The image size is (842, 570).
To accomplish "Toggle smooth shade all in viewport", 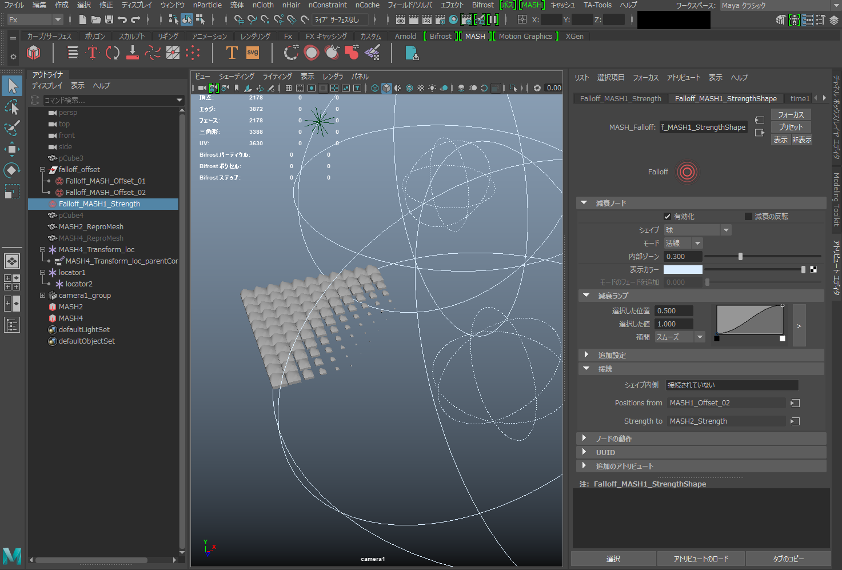I will pos(386,88).
